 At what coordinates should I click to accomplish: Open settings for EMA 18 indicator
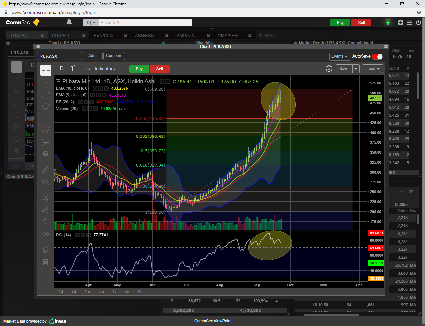100,88
